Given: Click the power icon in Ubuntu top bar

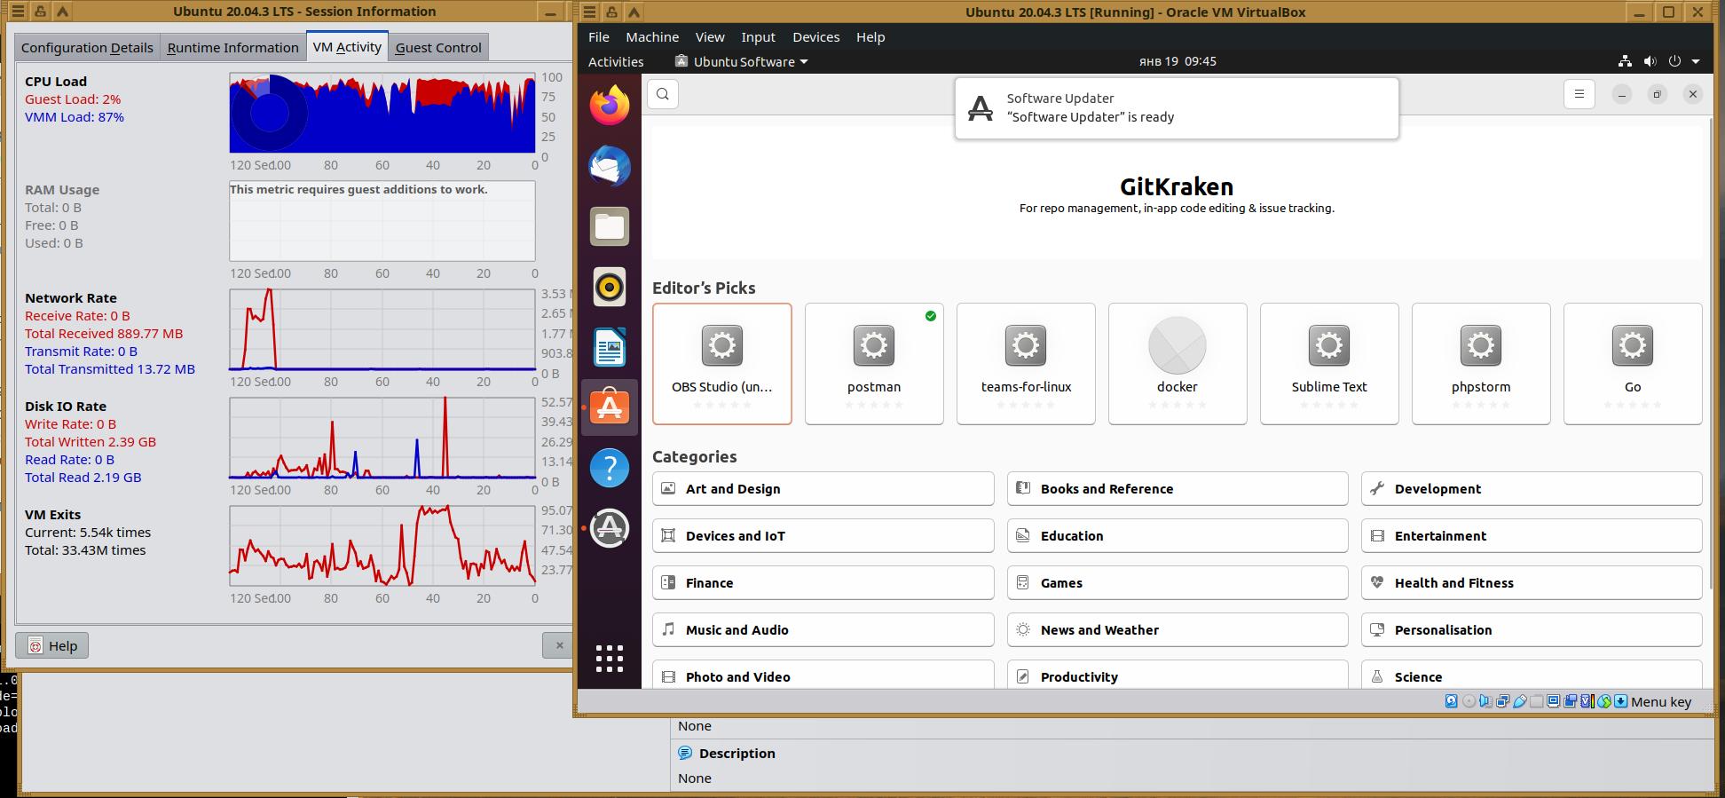Looking at the screenshot, I should pyautogui.click(x=1674, y=61).
